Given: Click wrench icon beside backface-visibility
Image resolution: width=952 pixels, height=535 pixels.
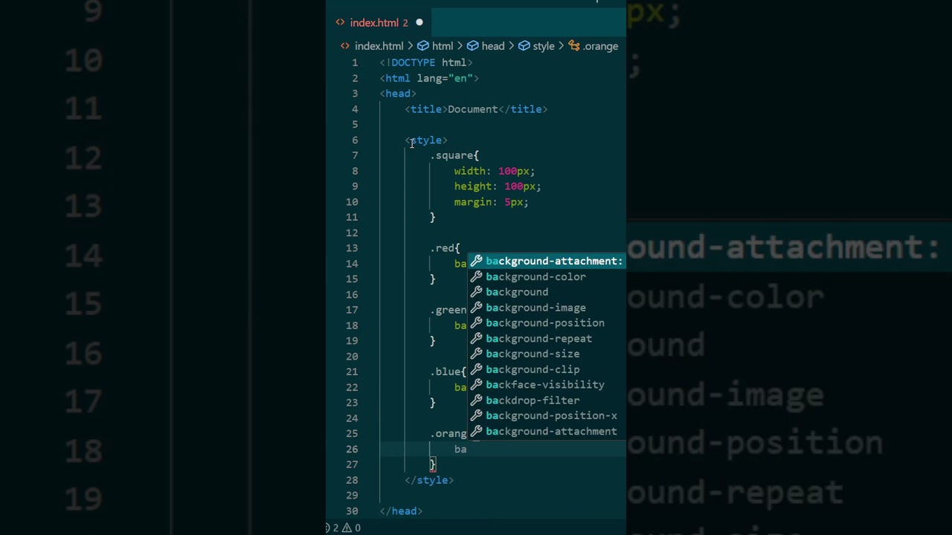Looking at the screenshot, I should [x=476, y=385].
